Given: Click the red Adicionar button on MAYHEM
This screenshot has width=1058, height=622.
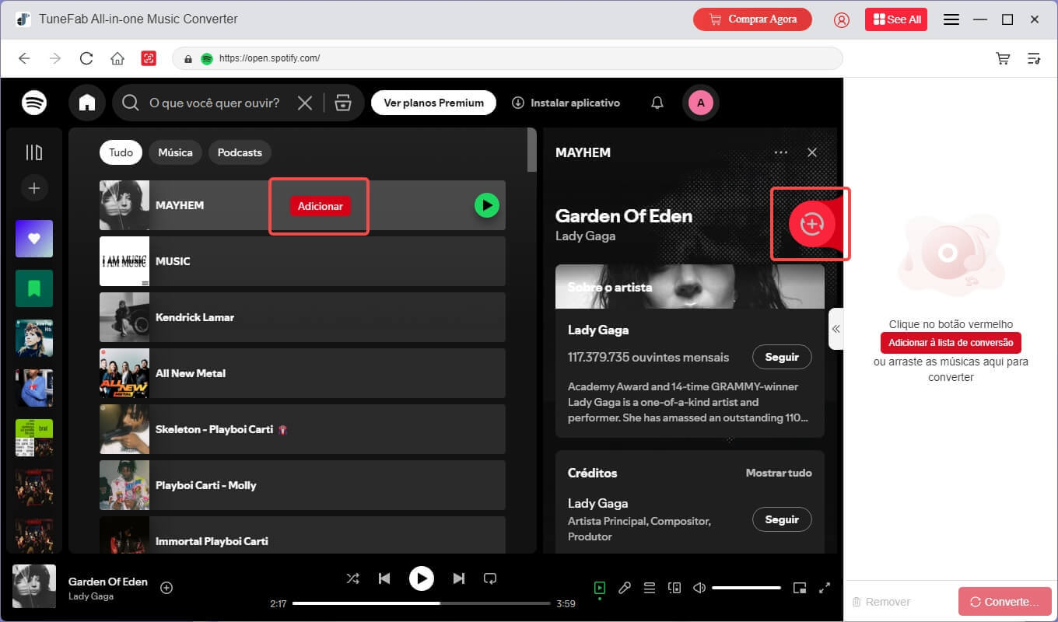Looking at the screenshot, I should pyautogui.click(x=321, y=206).
